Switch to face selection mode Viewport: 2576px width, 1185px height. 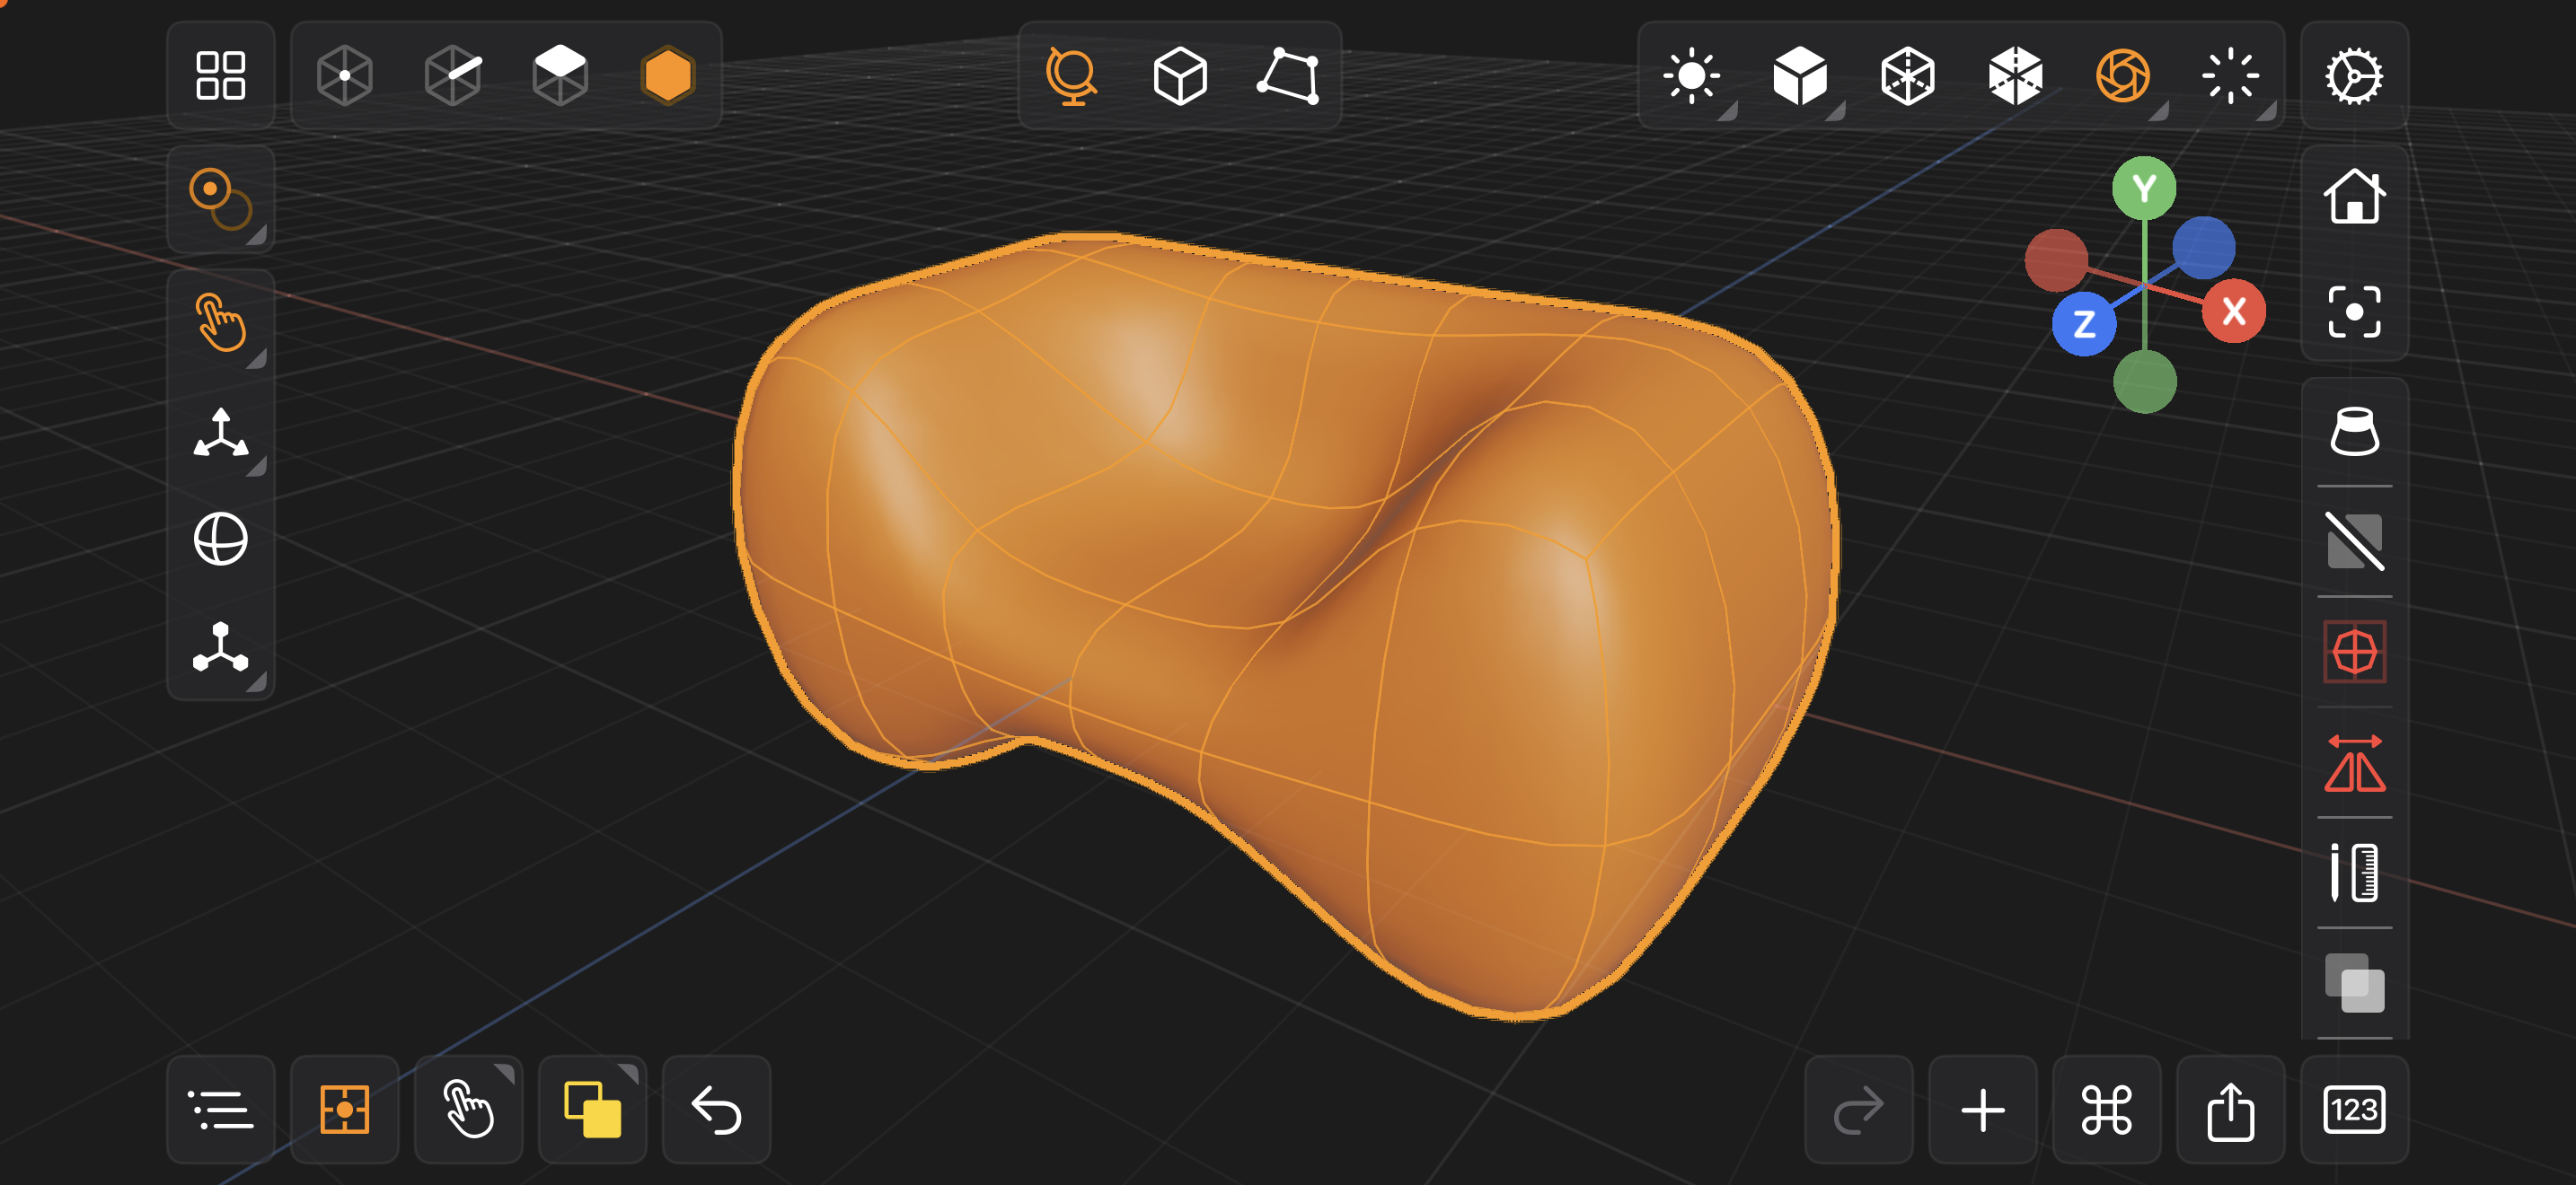coord(560,76)
